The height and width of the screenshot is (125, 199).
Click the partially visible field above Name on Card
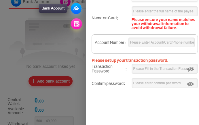165,1
